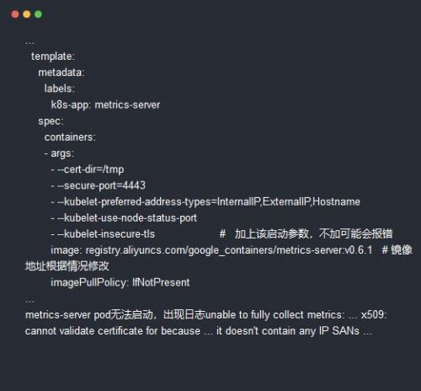The width and height of the screenshot is (421, 391).
Task: Click the spec: key
Action: [51, 121]
